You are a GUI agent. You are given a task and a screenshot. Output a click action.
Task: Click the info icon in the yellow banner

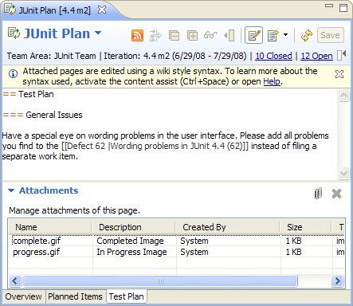[14, 73]
